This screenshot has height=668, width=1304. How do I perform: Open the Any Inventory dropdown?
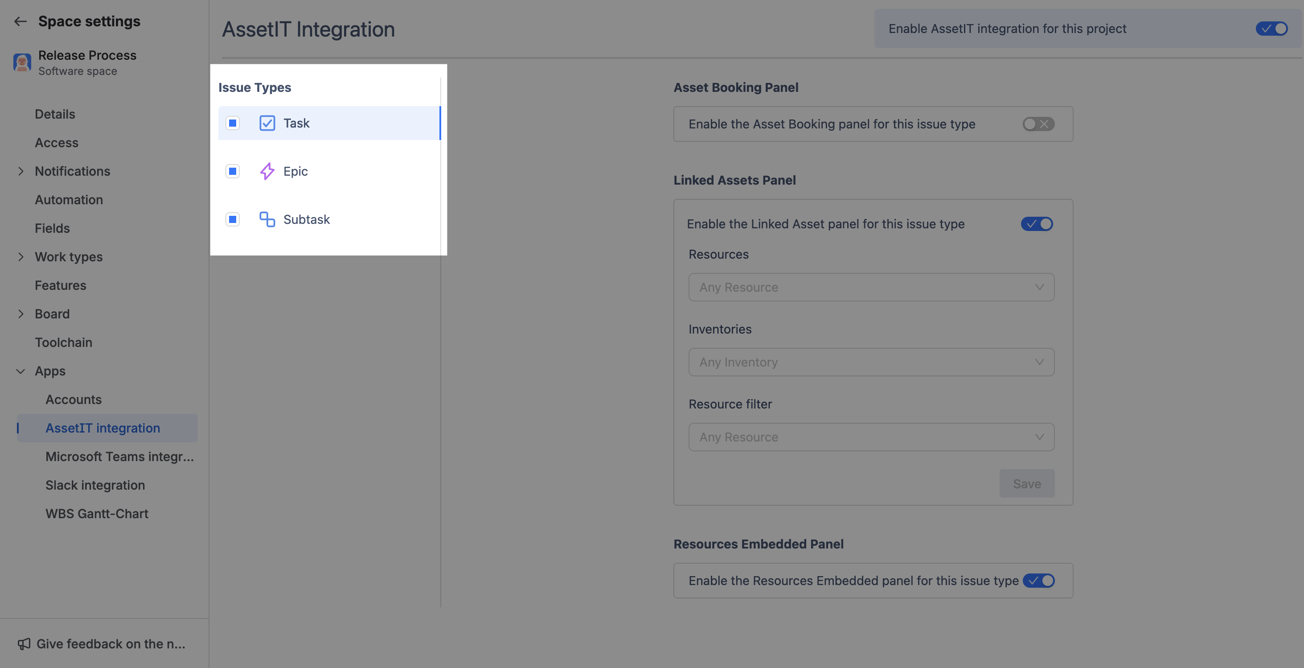click(871, 362)
